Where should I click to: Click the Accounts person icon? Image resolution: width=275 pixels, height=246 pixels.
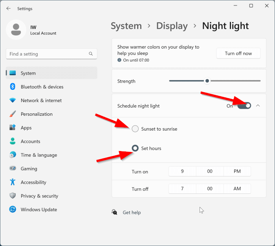pos(13,141)
